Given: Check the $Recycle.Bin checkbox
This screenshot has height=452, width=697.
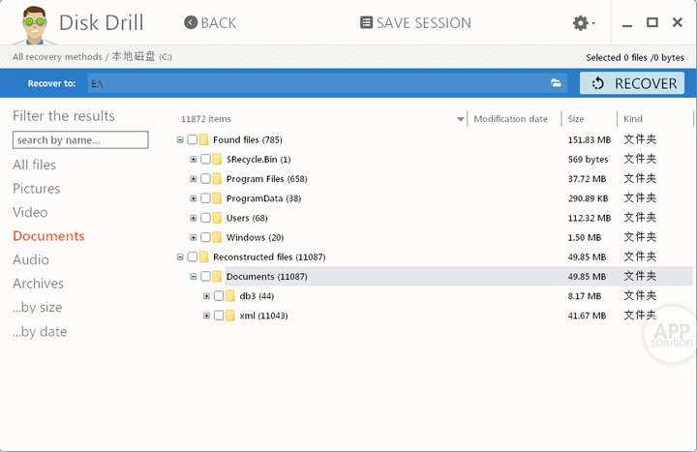Looking at the screenshot, I should [x=205, y=159].
